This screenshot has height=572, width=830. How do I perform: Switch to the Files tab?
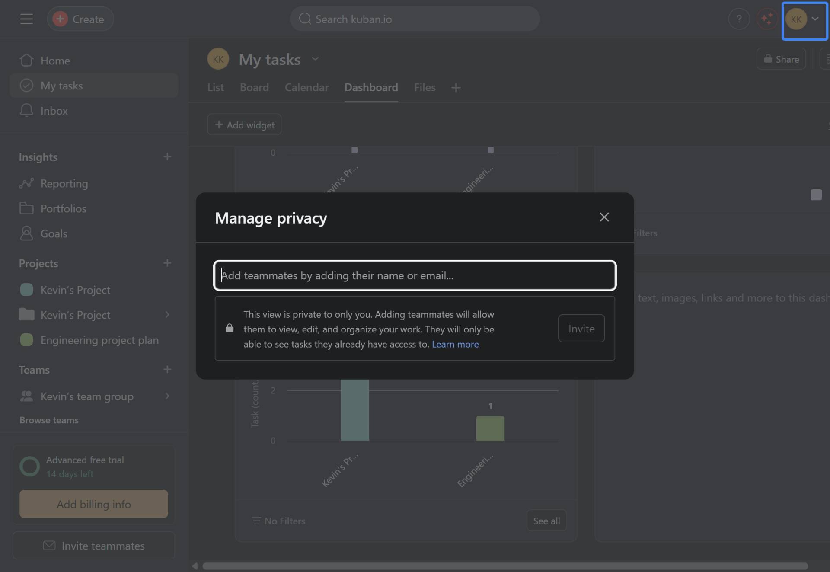tap(425, 88)
